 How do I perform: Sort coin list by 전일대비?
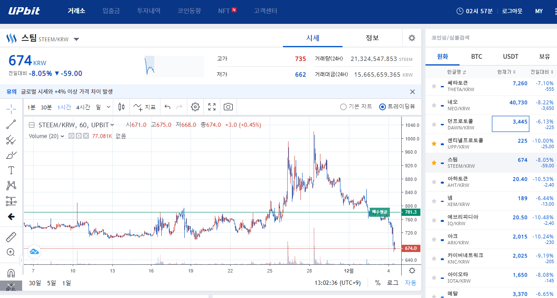tap(542, 72)
